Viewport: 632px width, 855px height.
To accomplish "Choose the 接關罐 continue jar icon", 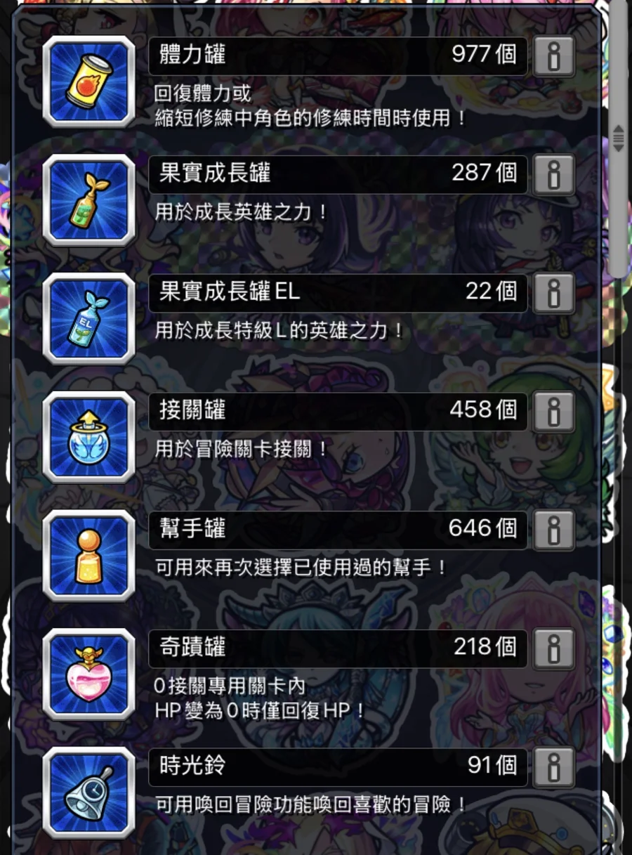I will (88, 438).
